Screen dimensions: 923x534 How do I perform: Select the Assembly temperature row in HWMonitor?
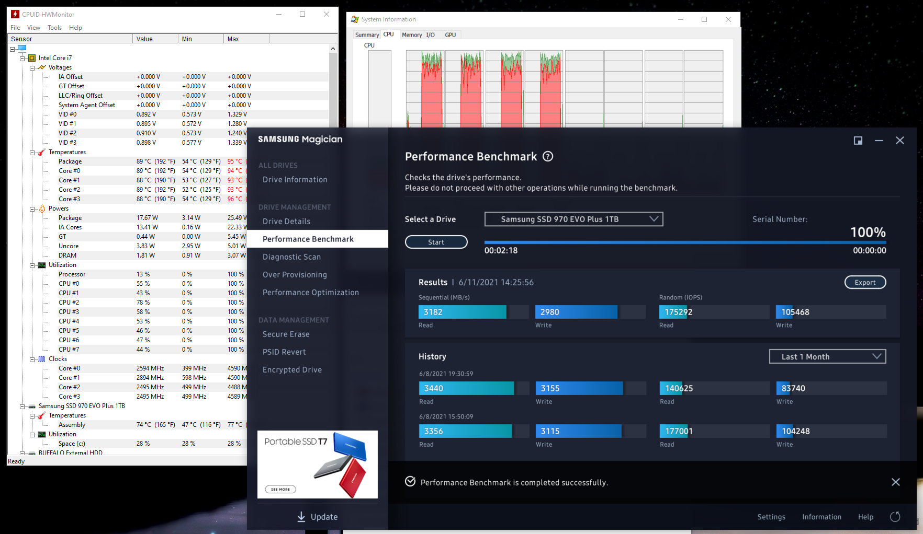click(151, 425)
